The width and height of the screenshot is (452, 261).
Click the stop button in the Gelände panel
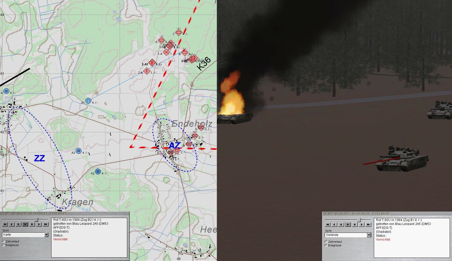pyautogui.click(x=348, y=224)
